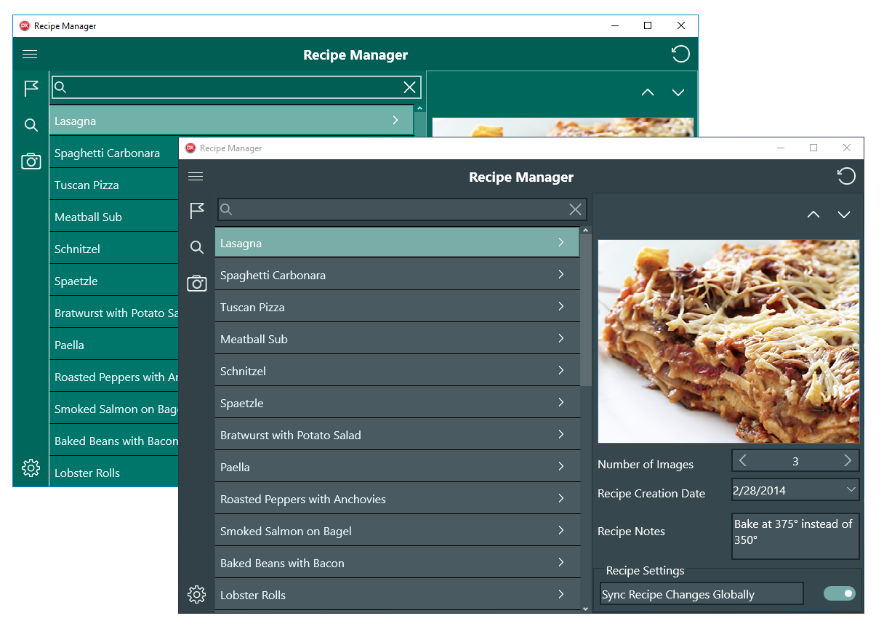884x637 pixels.
Task: Select Tuscan Pizza in back green window
Action: 114,185
